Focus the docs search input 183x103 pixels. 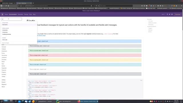[x=11, y=19]
